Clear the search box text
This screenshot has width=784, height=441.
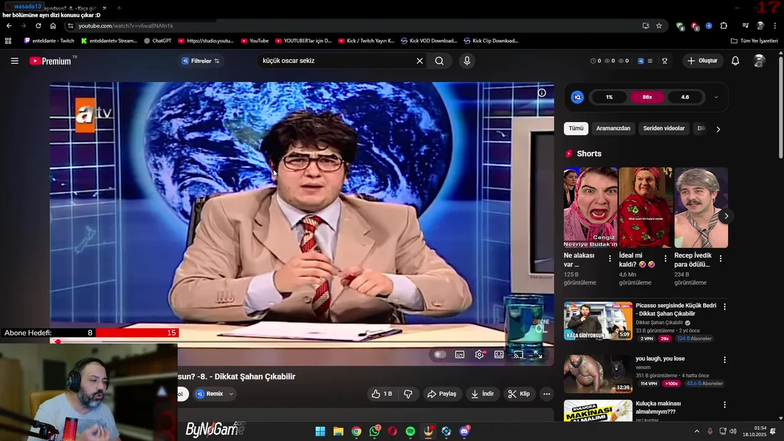(x=420, y=61)
